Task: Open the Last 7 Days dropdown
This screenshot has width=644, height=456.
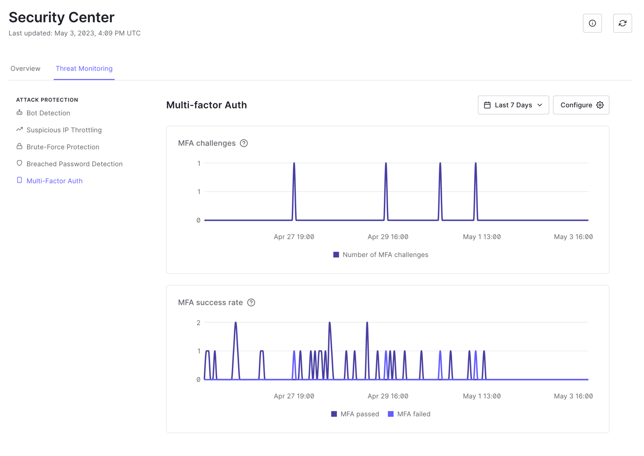Action: tap(513, 105)
